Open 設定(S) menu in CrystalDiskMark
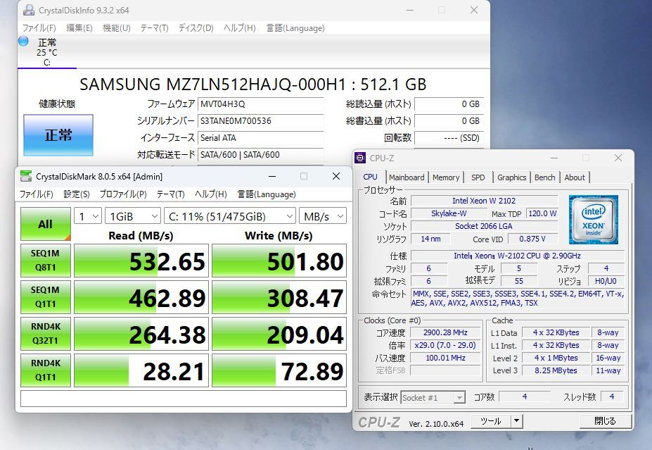The width and height of the screenshot is (652, 450). click(77, 194)
